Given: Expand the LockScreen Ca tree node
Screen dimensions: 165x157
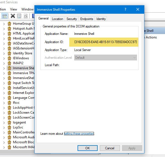Looking at the screenshot, I should (4, 113).
